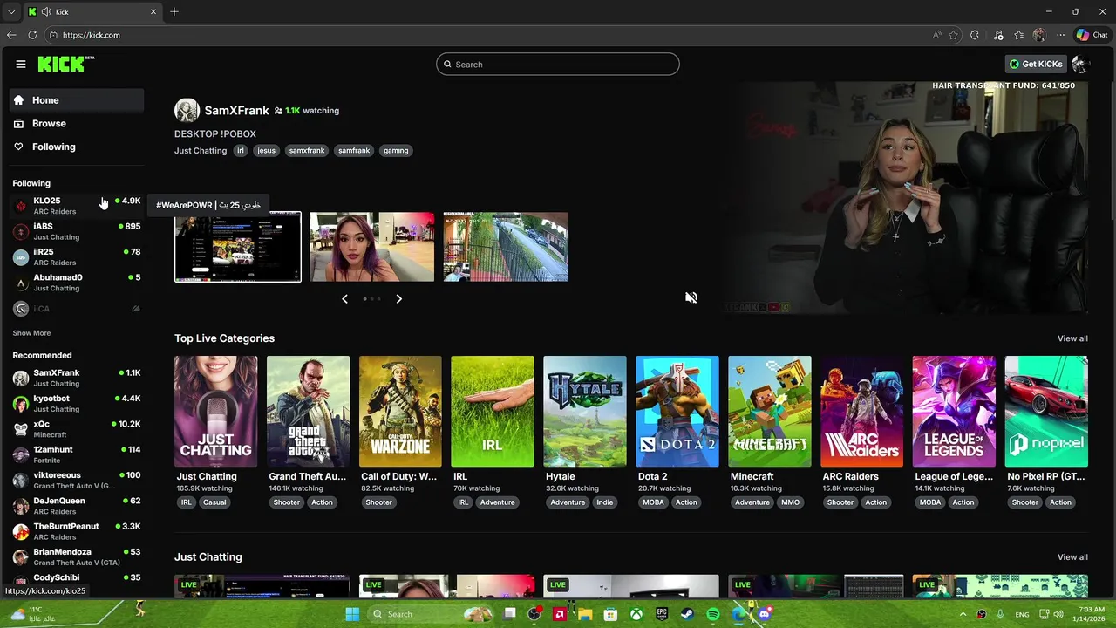Open offline iiCA channel

[77, 309]
